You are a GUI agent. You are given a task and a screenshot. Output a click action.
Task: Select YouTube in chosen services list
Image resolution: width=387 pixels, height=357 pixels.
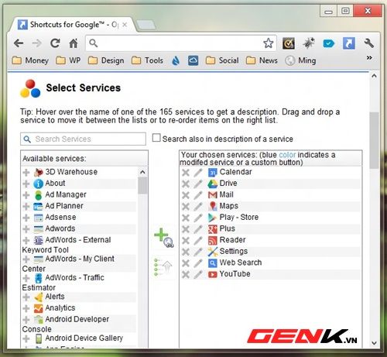point(235,274)
